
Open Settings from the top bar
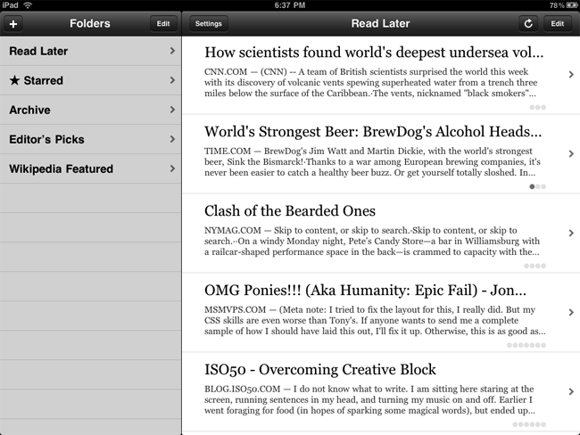[x=208, y=24]
